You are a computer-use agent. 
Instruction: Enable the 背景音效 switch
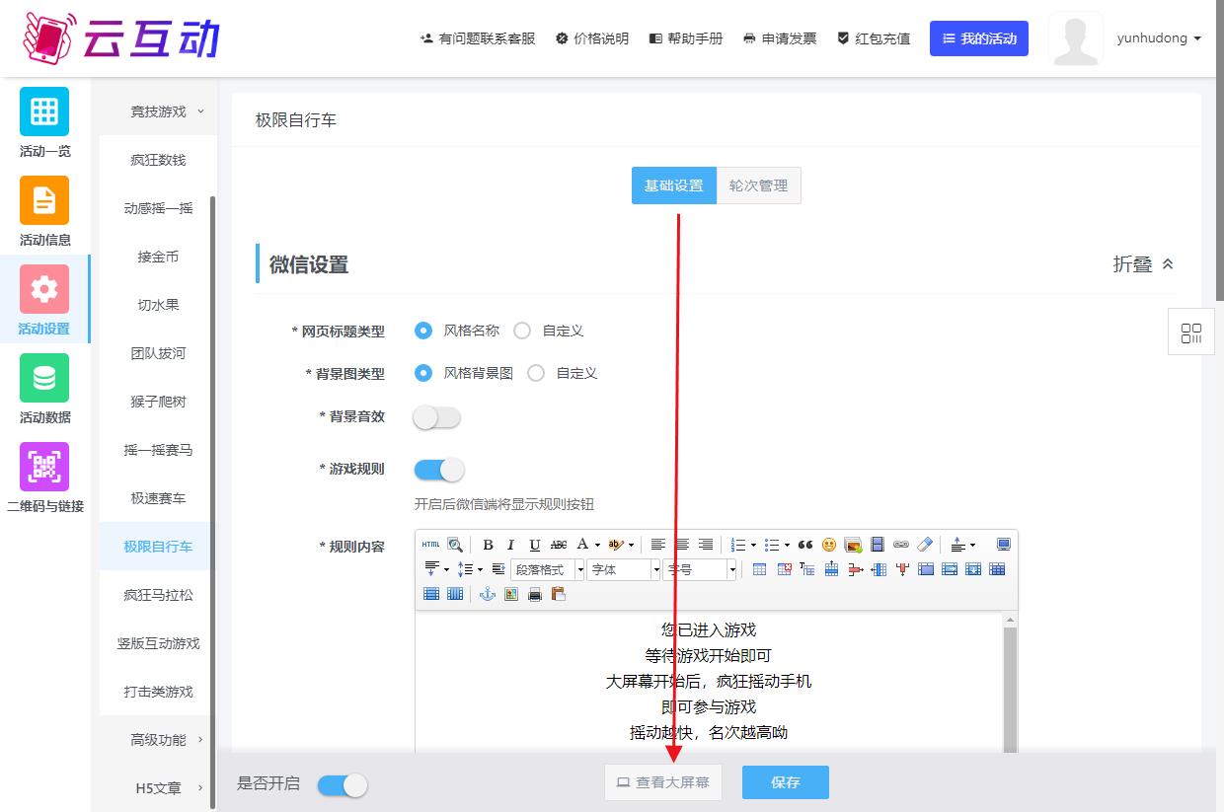coord(437,417)
